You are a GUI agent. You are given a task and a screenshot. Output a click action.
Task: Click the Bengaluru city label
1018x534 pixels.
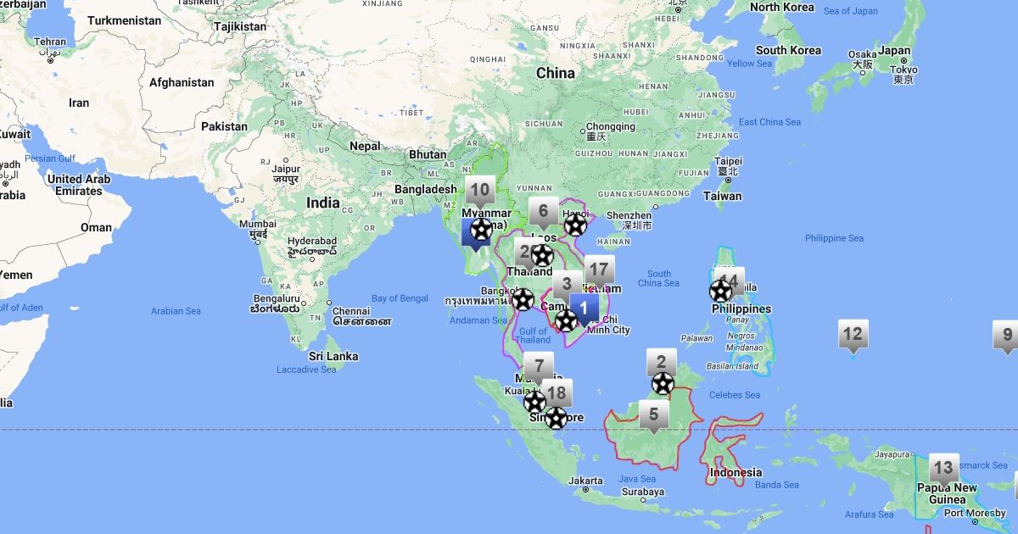[x=275, y=303]
